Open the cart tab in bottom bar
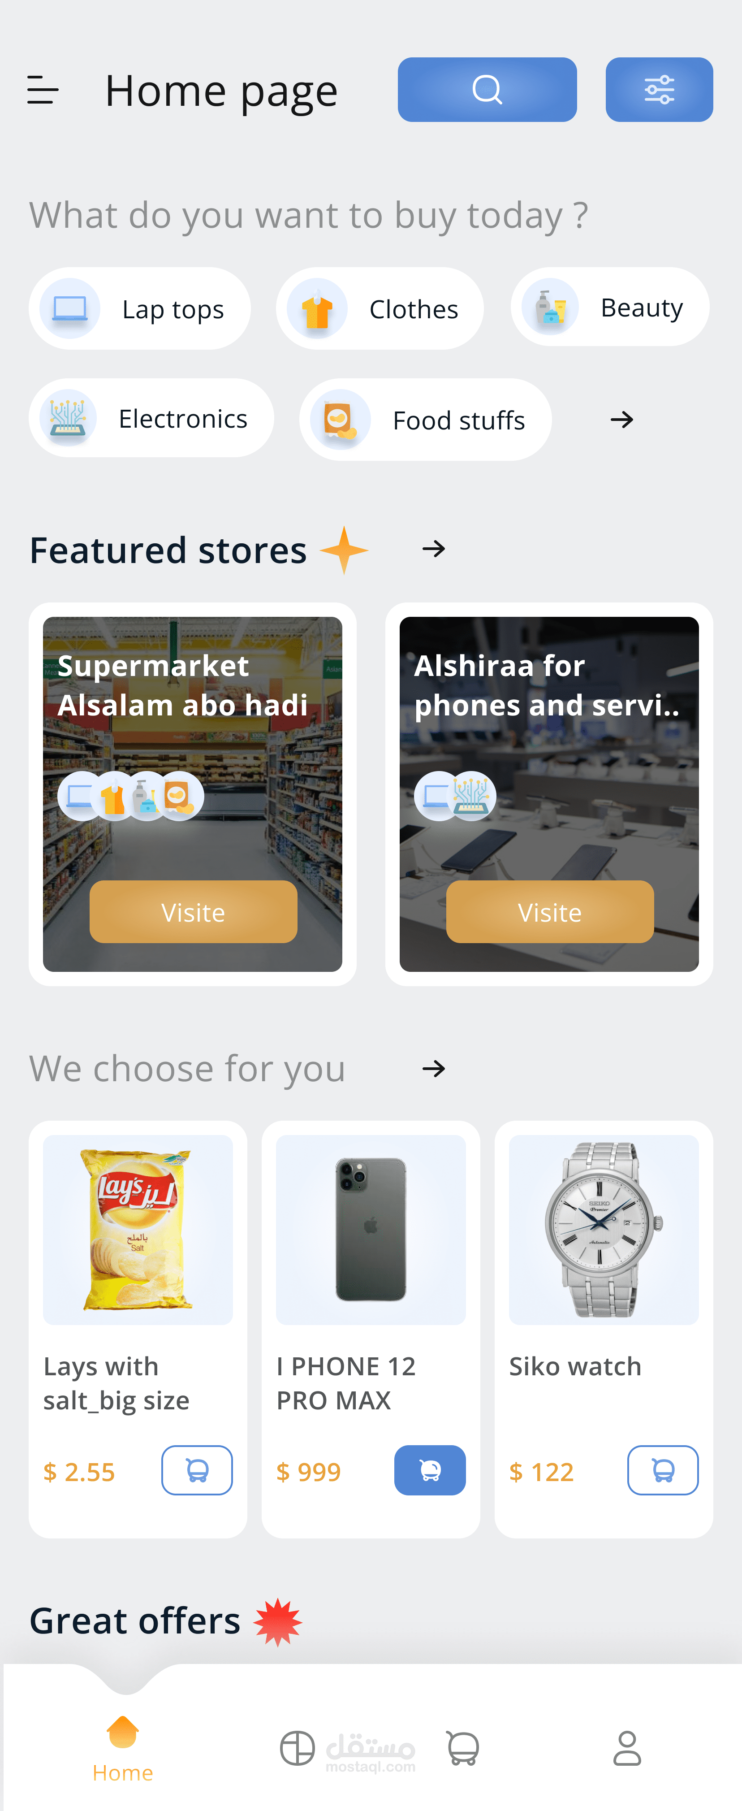This screenshot has width=742, height=1811. (x=462, y=1748)
